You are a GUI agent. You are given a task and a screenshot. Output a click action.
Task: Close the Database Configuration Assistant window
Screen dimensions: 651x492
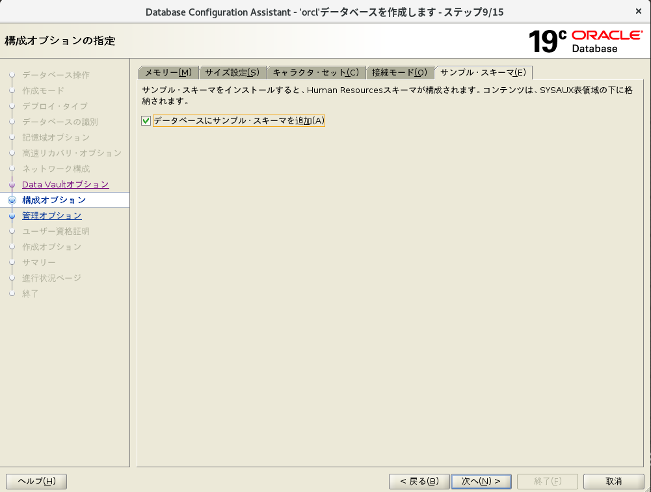pos(638,11)
